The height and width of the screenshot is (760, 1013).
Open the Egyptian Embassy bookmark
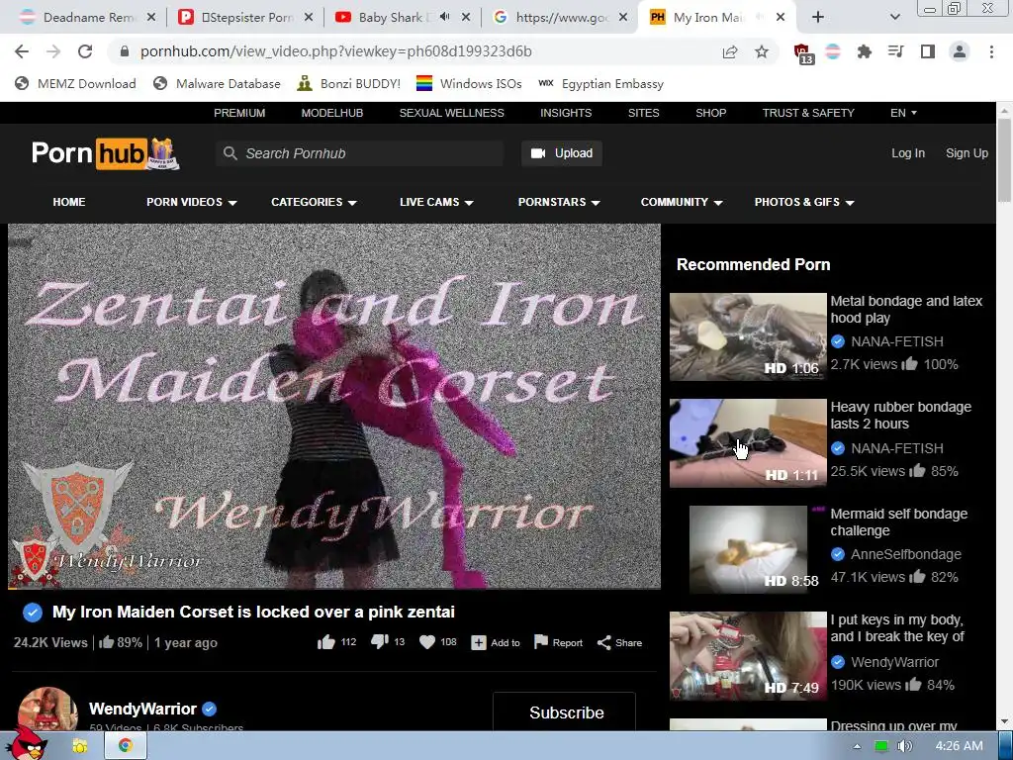point(600,83)
